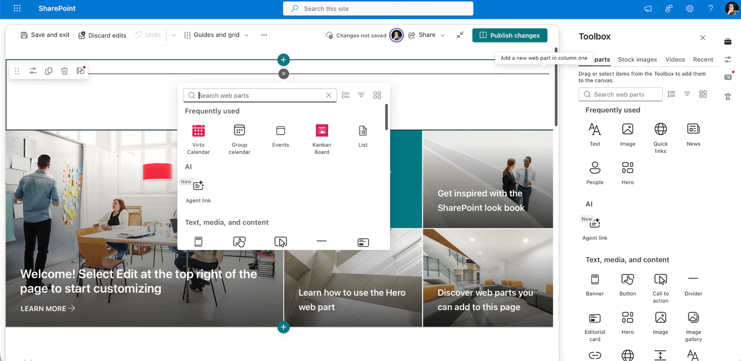The image size is (741, 361).
Task: Select Kanban Board web part
Action: (322, 139)
